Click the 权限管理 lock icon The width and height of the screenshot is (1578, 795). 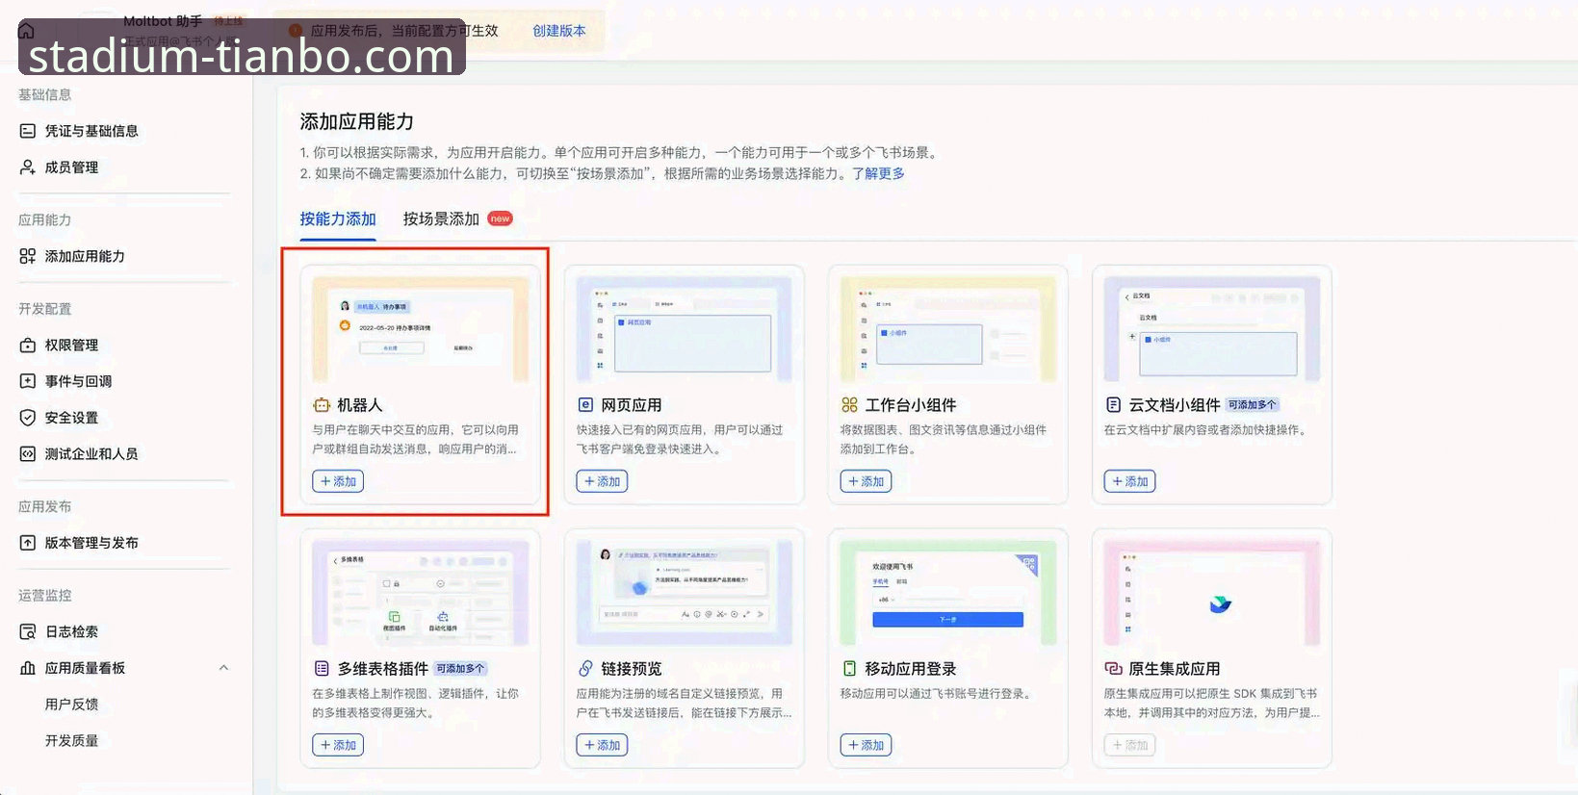point(28,345)
